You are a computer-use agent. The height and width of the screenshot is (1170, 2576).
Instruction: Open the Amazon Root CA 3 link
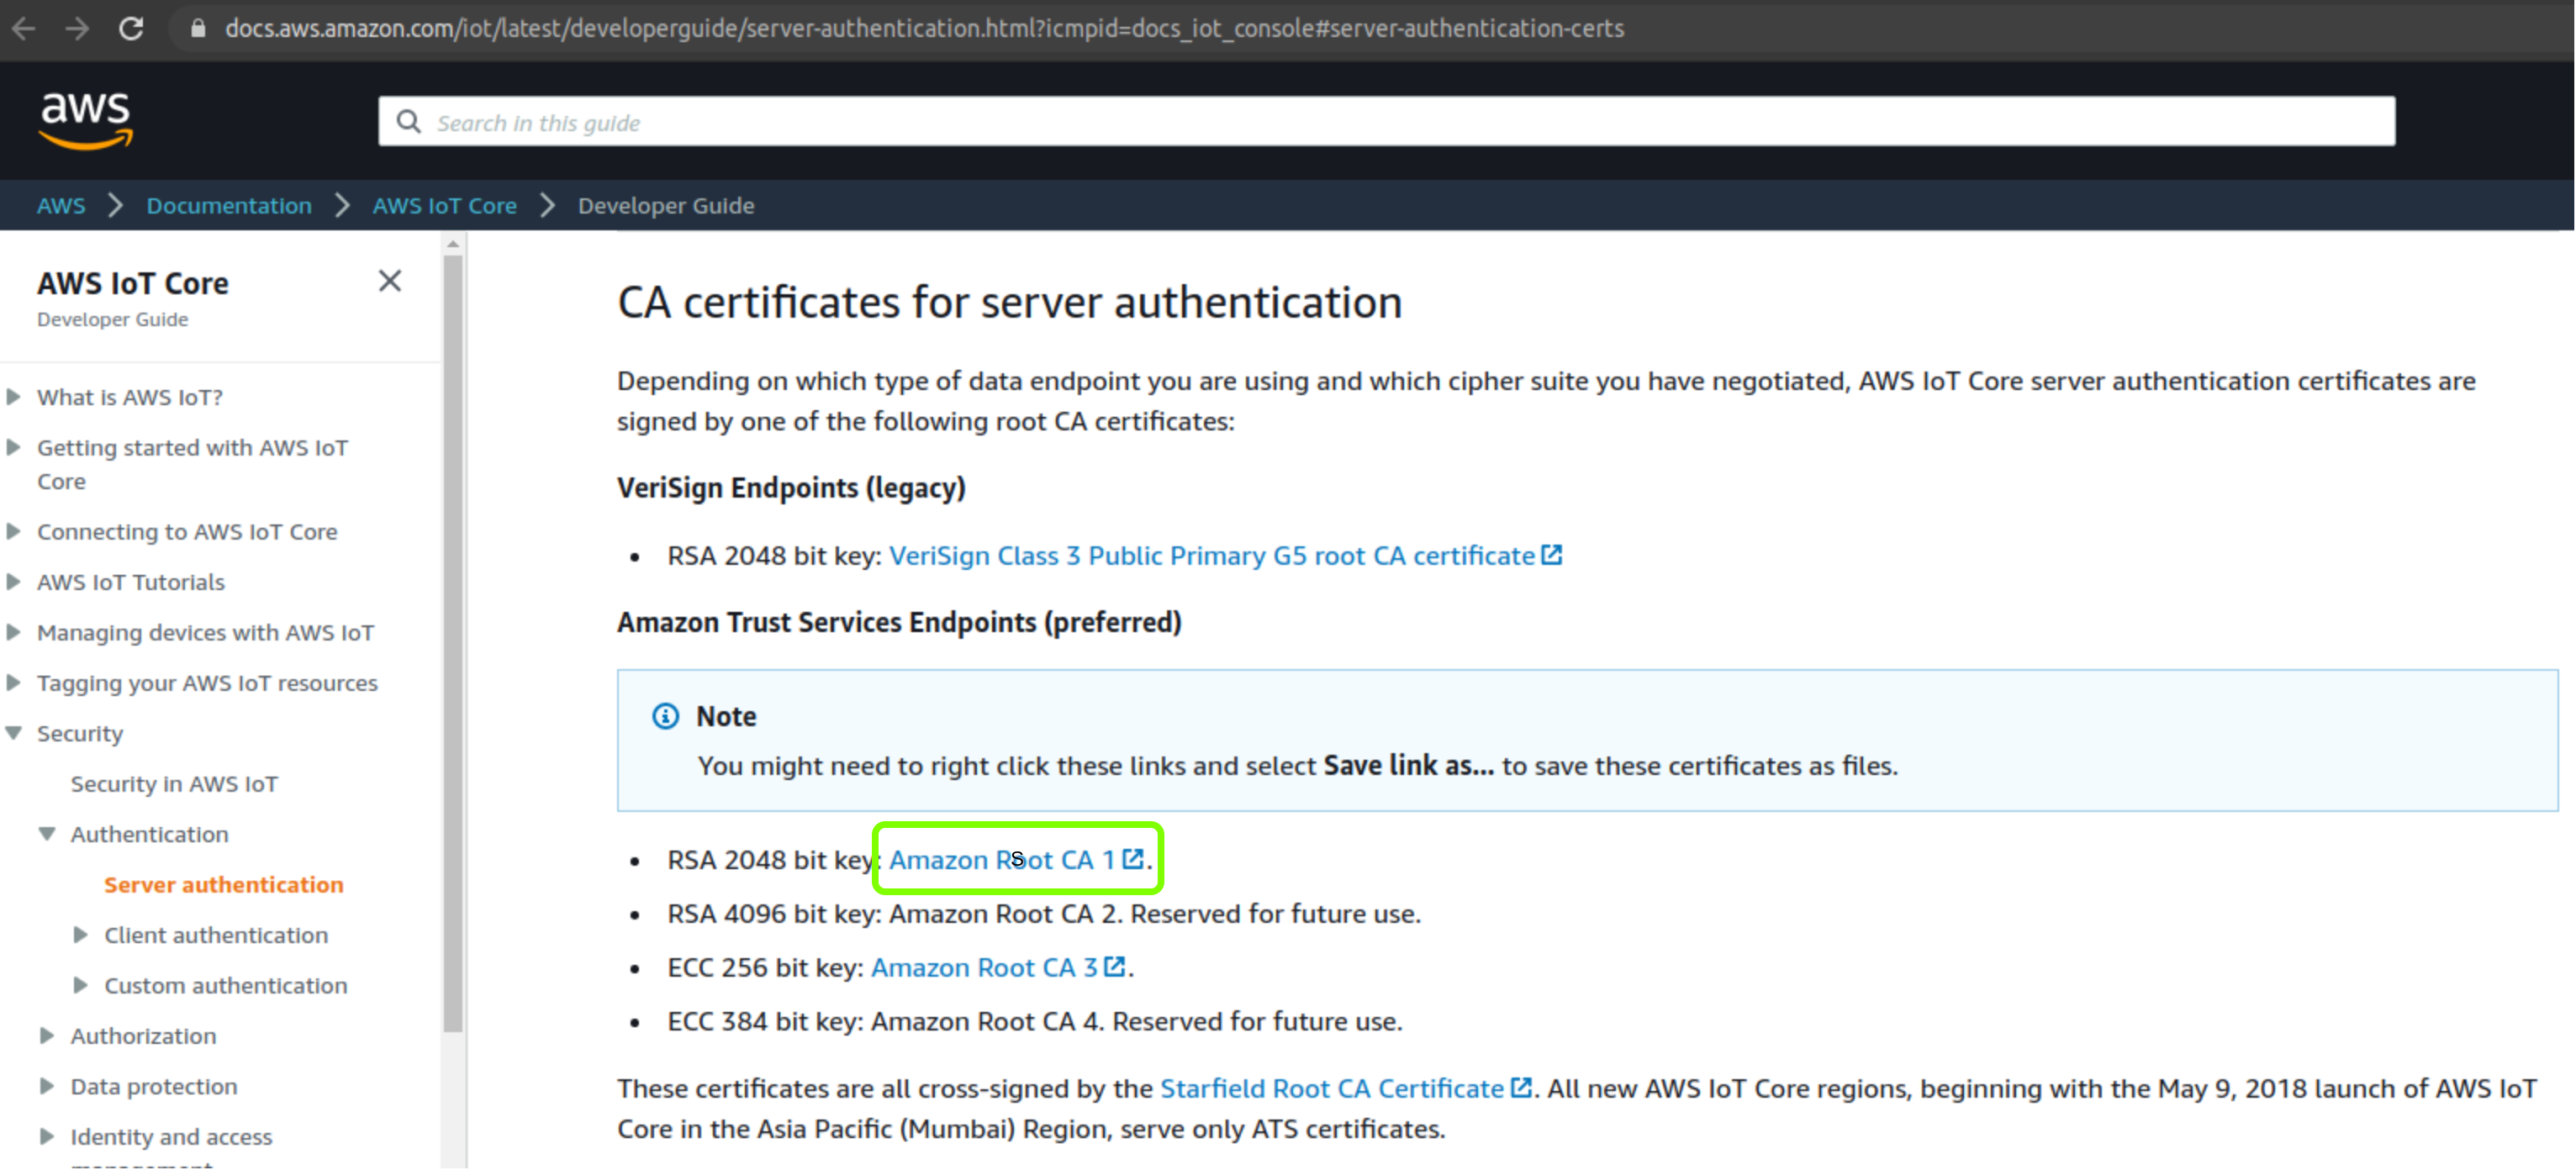click(984, 967)
